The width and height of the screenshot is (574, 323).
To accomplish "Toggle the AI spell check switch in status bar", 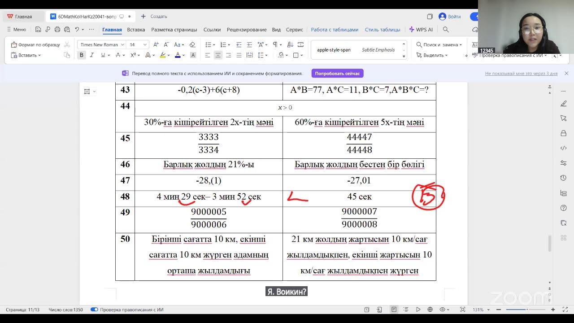I will pos(94,310).
